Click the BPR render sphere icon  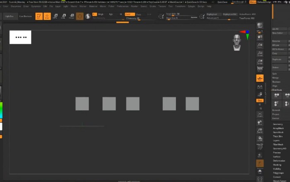click(x=260, y=26)
